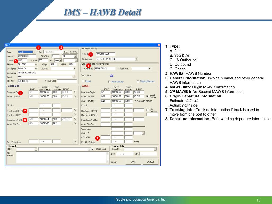The height and width of the screenshot is (204, 272).
Task: Click the G.WHT field showing 765
Action: (43, 60)
